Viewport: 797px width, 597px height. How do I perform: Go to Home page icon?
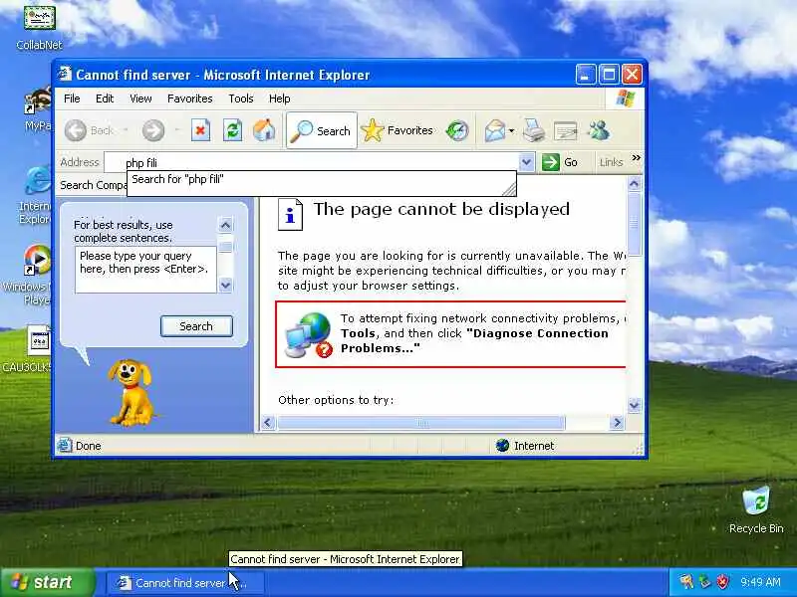click(x=264, y=130)
